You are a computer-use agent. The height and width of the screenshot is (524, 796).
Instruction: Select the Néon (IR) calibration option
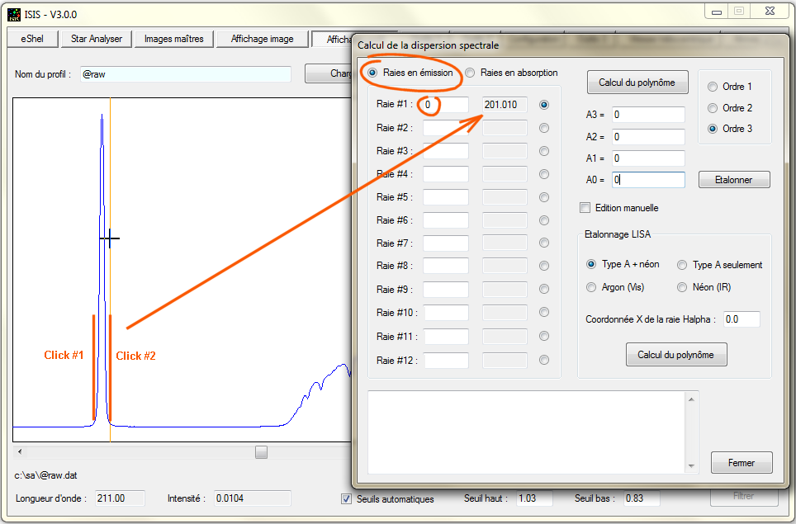pyautogui.click(x=682, y=287)
